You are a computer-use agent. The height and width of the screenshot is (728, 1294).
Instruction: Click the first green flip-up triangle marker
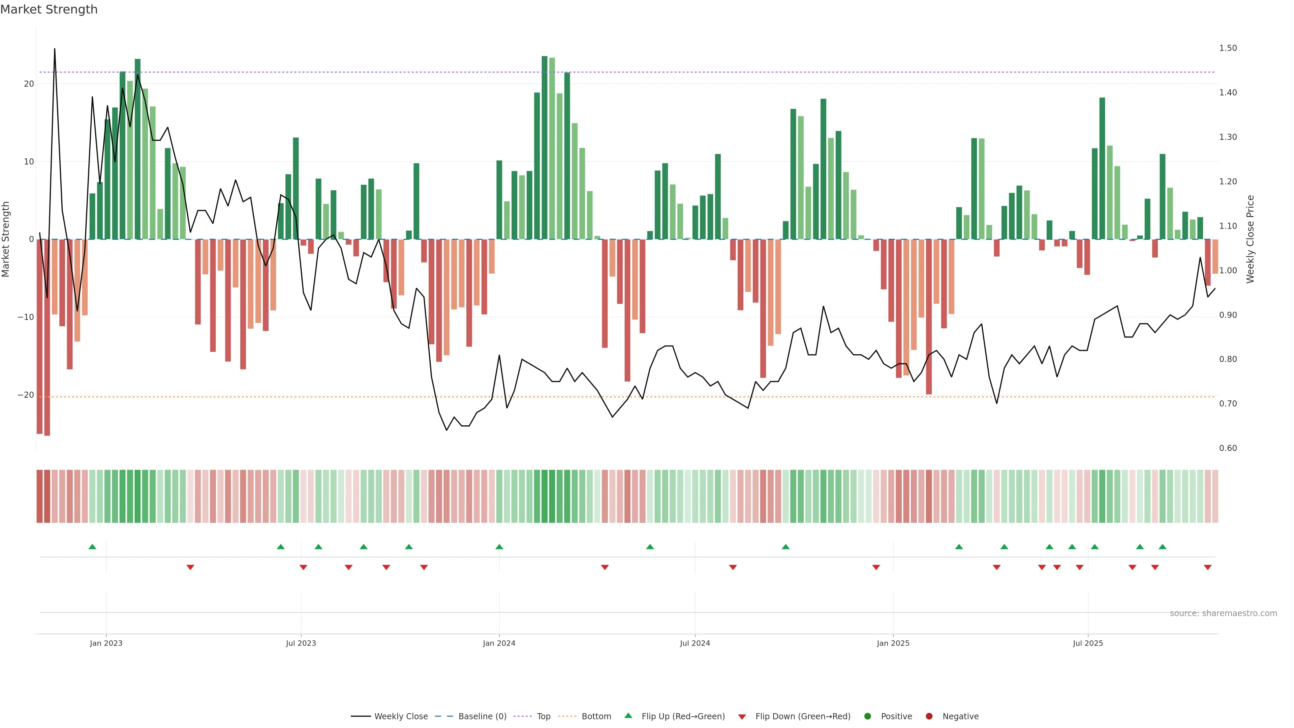92,547
